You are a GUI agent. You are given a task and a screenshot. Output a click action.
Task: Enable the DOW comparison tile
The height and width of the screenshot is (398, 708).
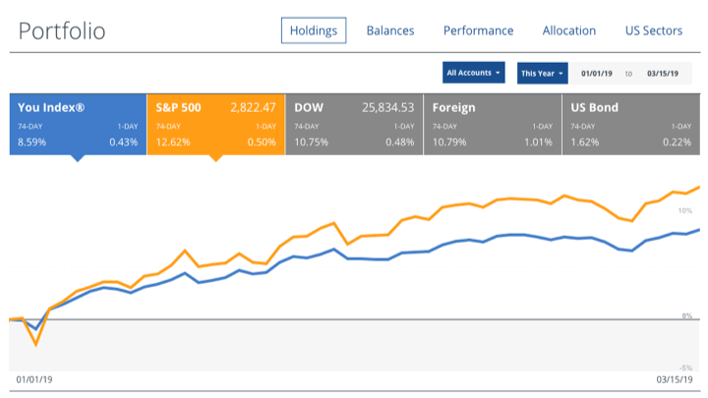click(355, 124)
